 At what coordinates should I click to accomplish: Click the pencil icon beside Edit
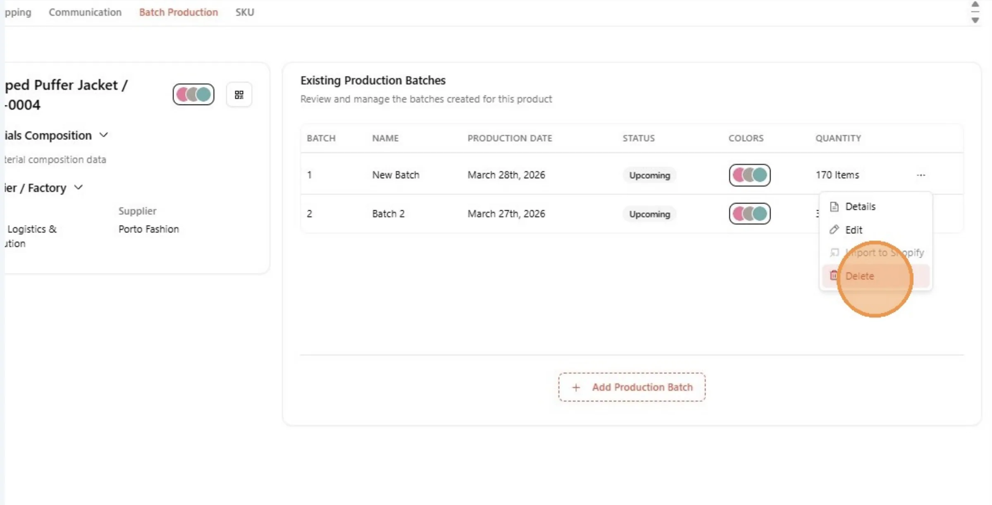[x=834, y=230]
